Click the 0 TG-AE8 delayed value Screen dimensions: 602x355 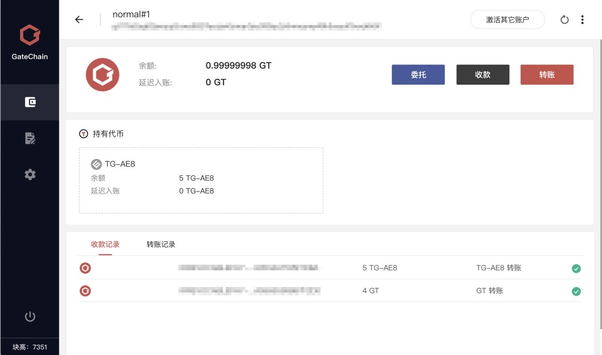point(197,191)
